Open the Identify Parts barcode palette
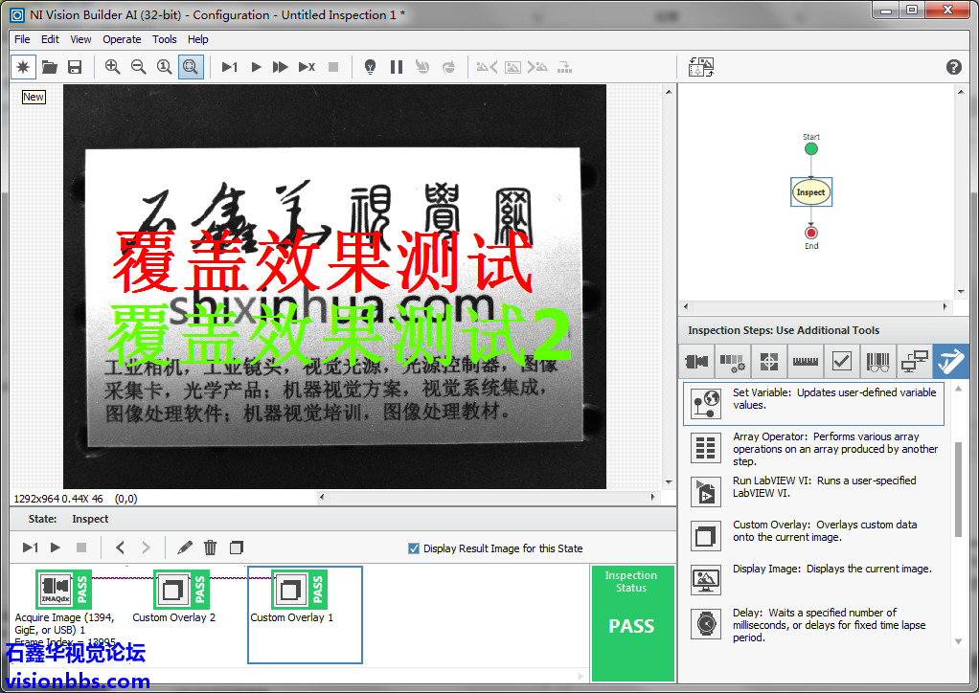979x693 pixels. [878, 361]
